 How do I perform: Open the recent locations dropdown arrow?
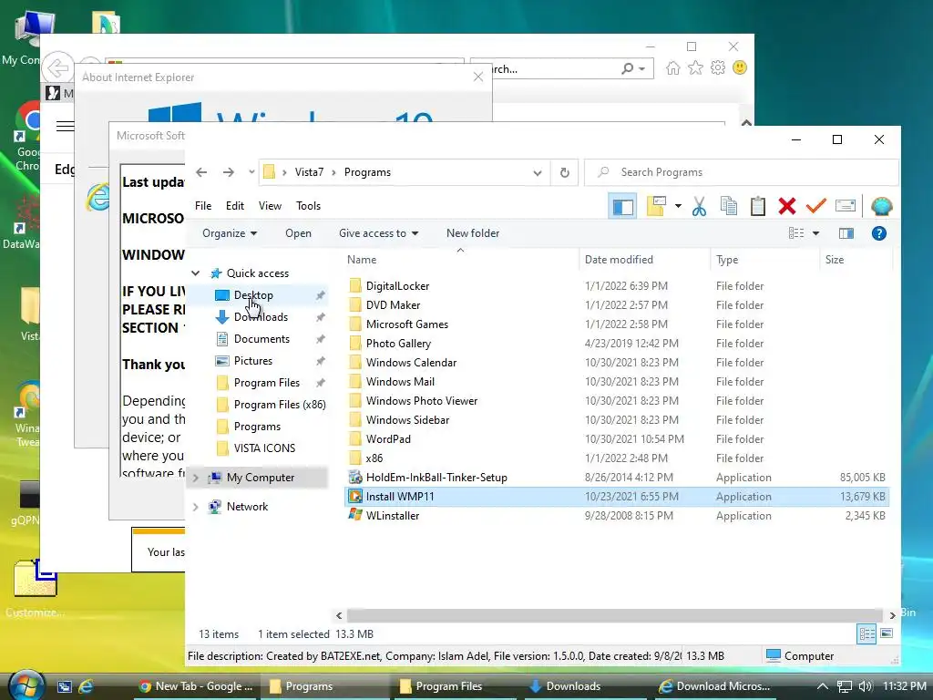(251, 172)
